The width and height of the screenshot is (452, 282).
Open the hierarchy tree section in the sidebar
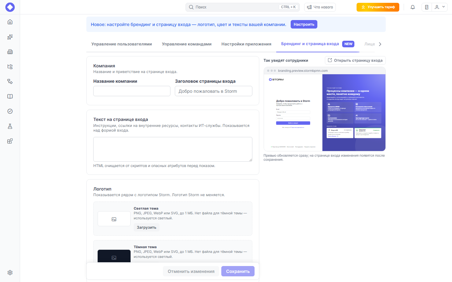pos(10,67)
